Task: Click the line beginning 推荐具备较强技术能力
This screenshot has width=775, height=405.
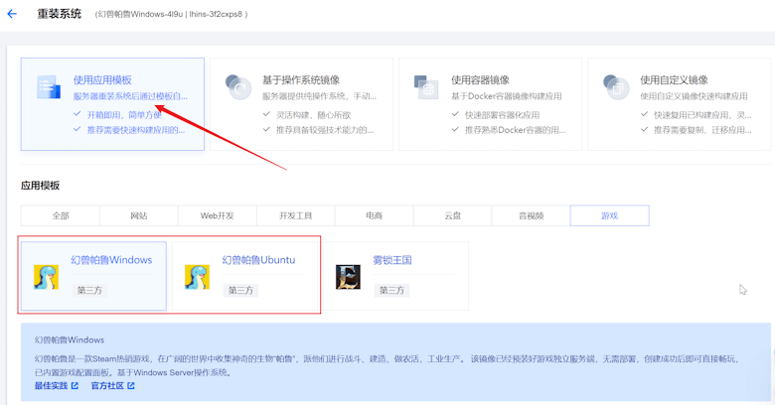Action: pyautogui.click(x=325, y=130)
